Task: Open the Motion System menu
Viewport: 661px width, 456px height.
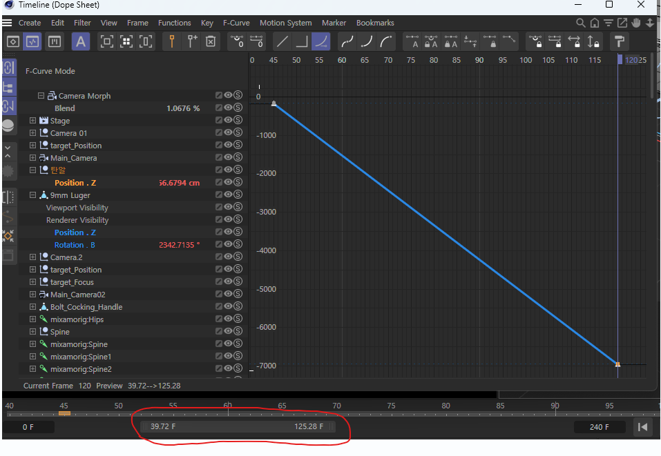Action: point(285,23)
